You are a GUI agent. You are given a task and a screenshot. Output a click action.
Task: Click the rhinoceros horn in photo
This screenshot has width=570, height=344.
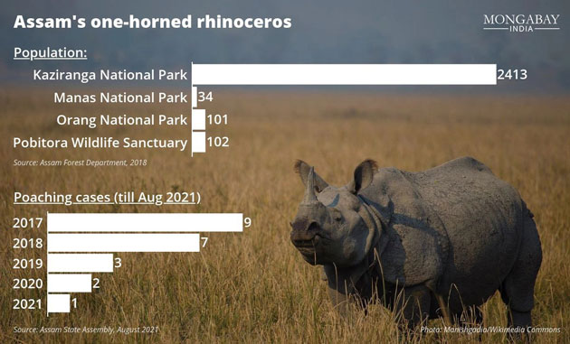311,185
